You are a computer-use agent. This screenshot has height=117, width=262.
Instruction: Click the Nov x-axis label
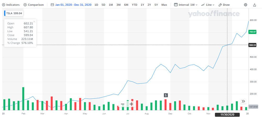point(208,114)
